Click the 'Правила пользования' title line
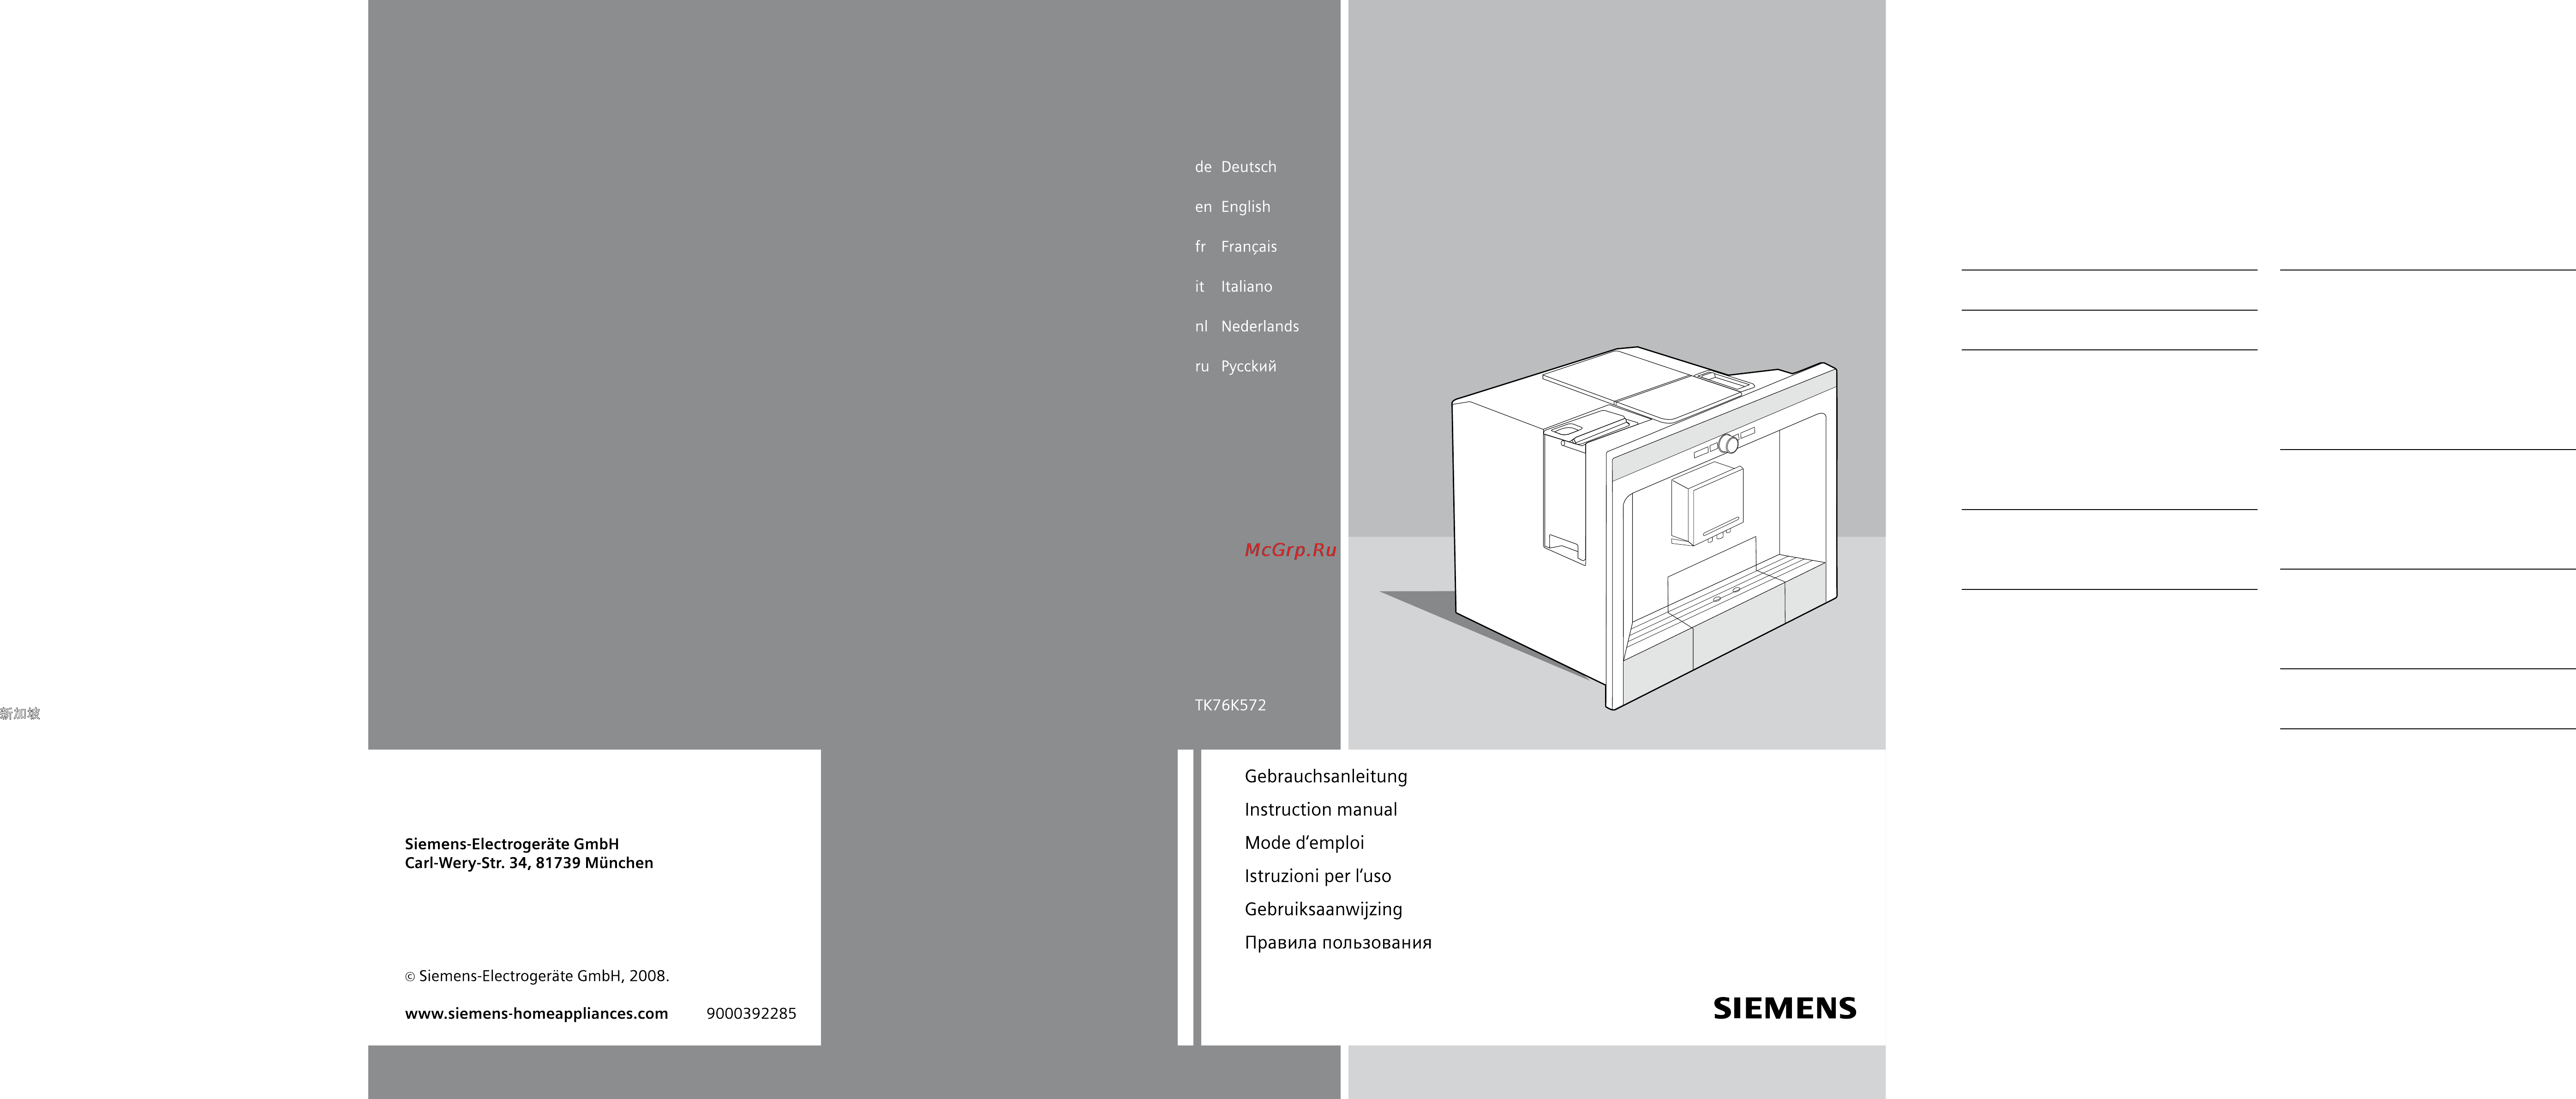This screenshot has height=1099, width=2576. click(1338, 943)
